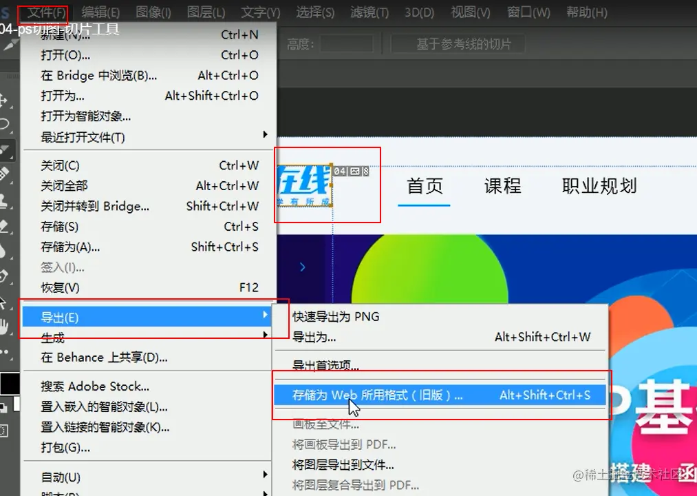This screenshot has height=496, width=697.
Task: Open the 编辑(E) menu
Action: pos(100,12)
